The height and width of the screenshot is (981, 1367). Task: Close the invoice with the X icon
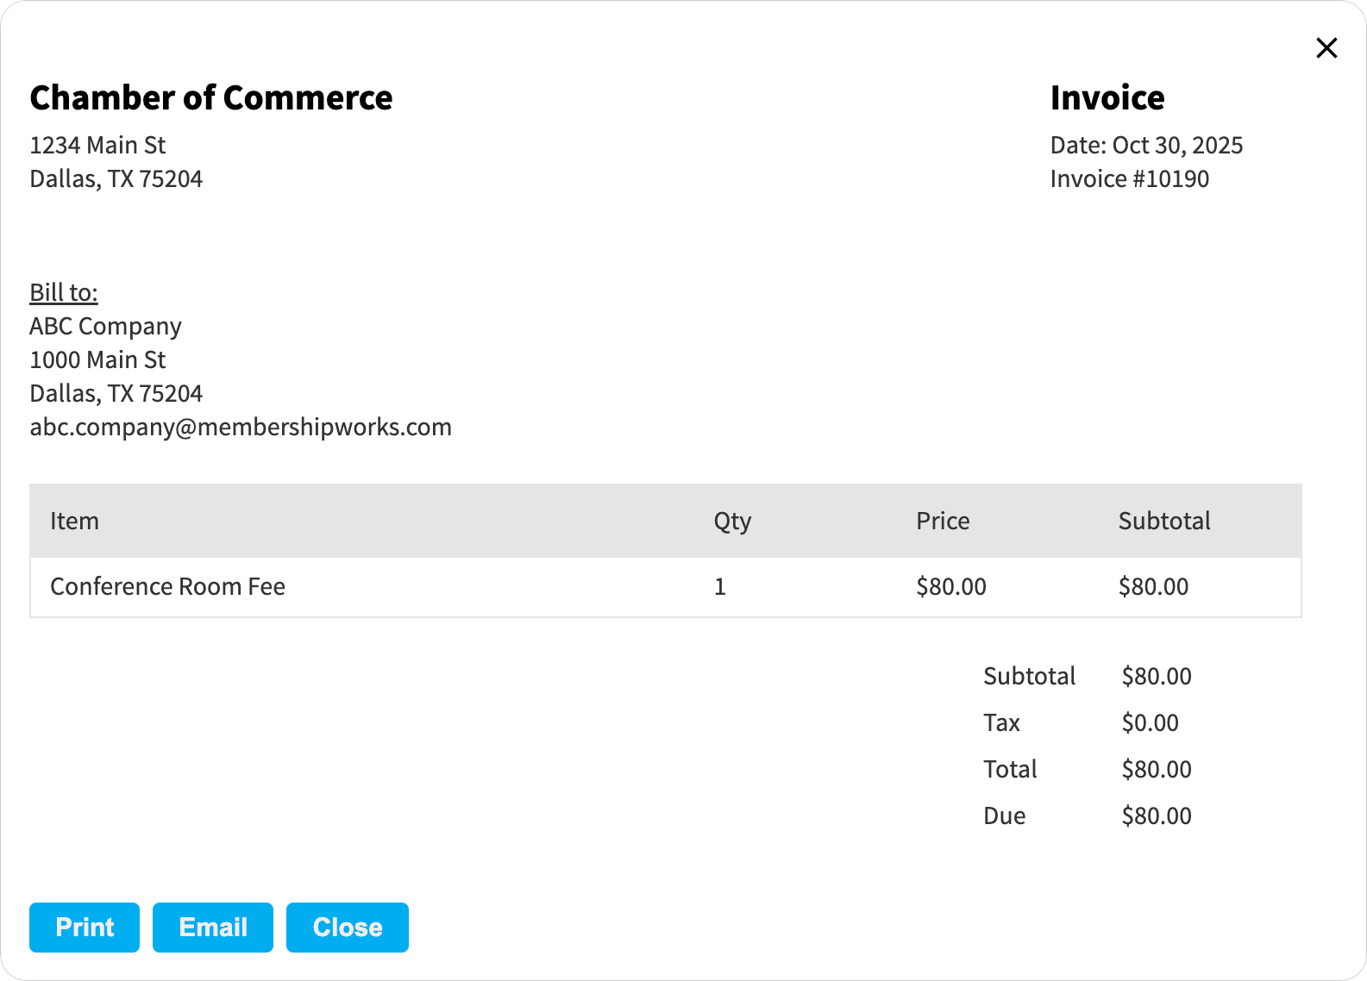click(1326, 48)
